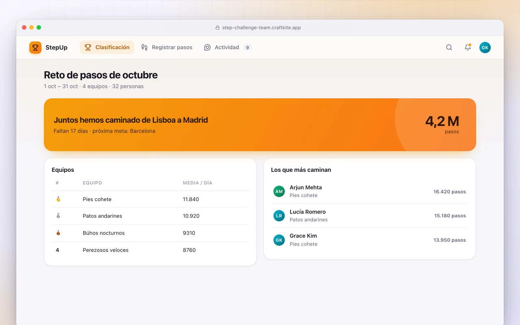Open notifications bell icon
Screen dimensions: 520x325
tap(468, 48)
